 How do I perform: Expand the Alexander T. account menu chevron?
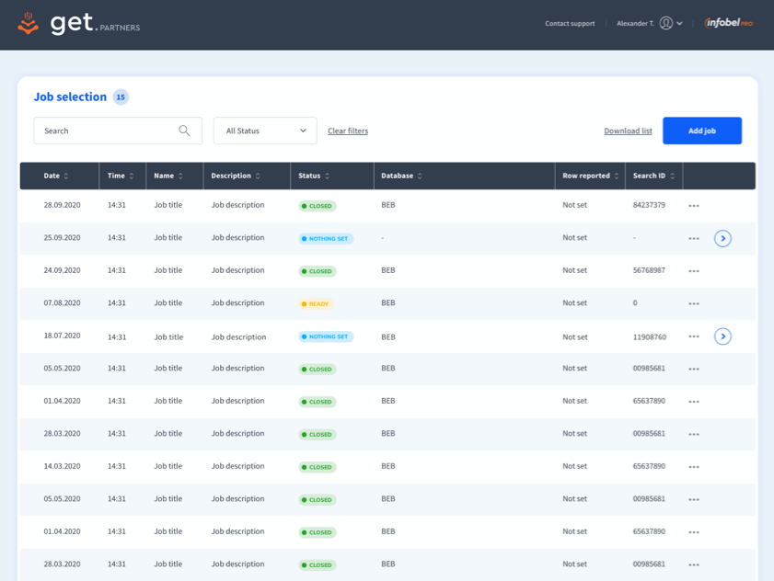point(680,23)
